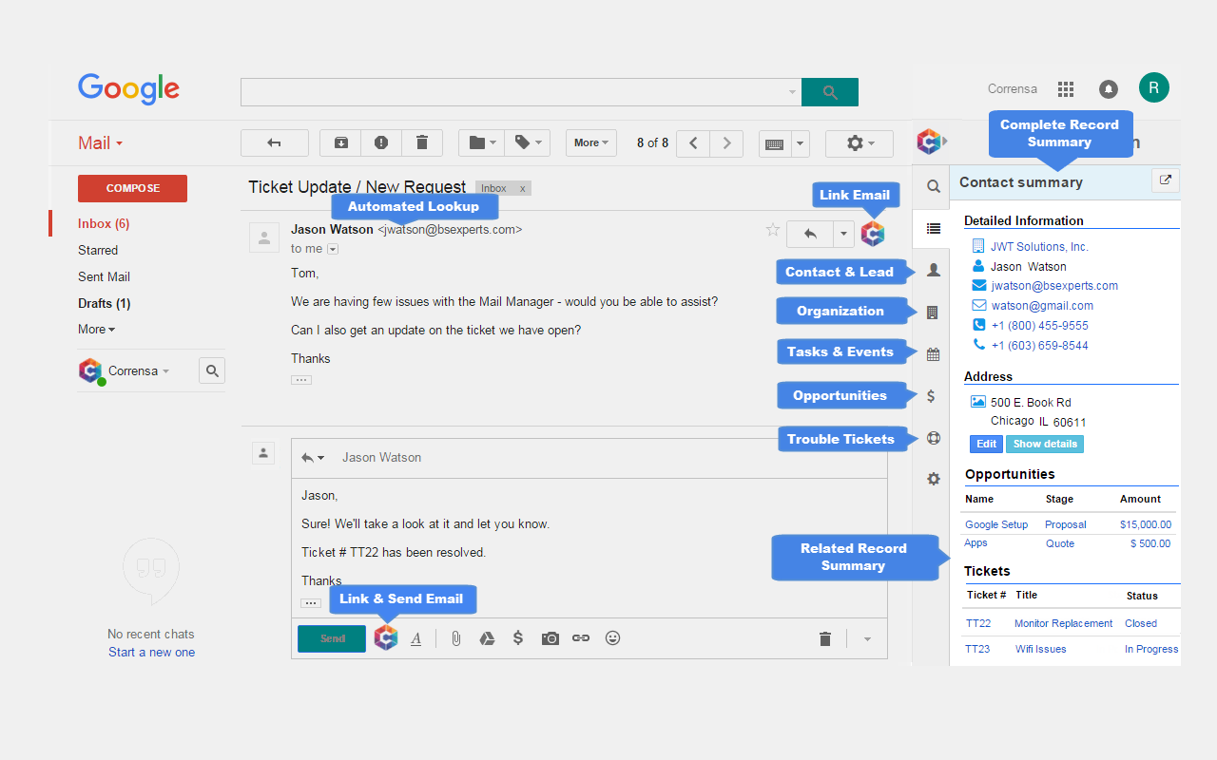Viewport: 1217px width, 760px height.
Task: Insert photo with camera icon
Action: pos(551,638)
